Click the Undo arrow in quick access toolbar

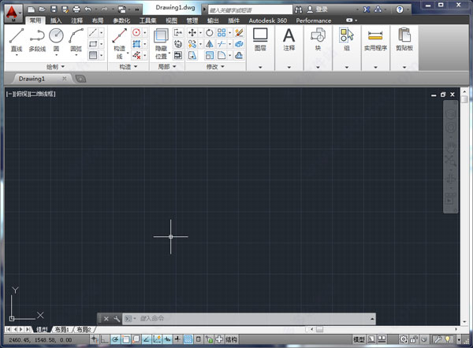[88, 9]
